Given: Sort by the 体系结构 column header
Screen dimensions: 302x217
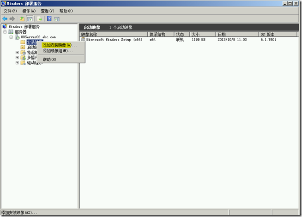Looking at the screenshot, I should (x=161, y=34).
